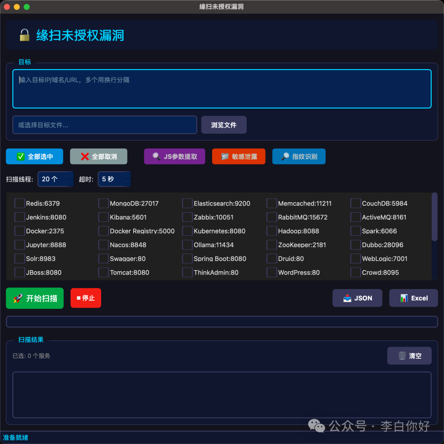The height and width of the screenshot is (444, 444).
Task: Select the Jupyter:8888 checkbox
Action: (x=20, y=245)
